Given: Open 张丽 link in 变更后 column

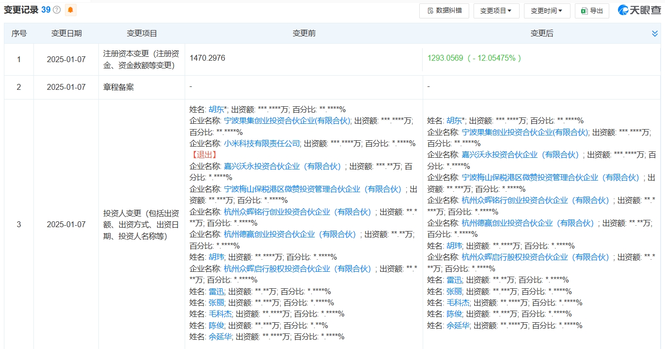Looking at the screenshot, I should tap(454, 291).
